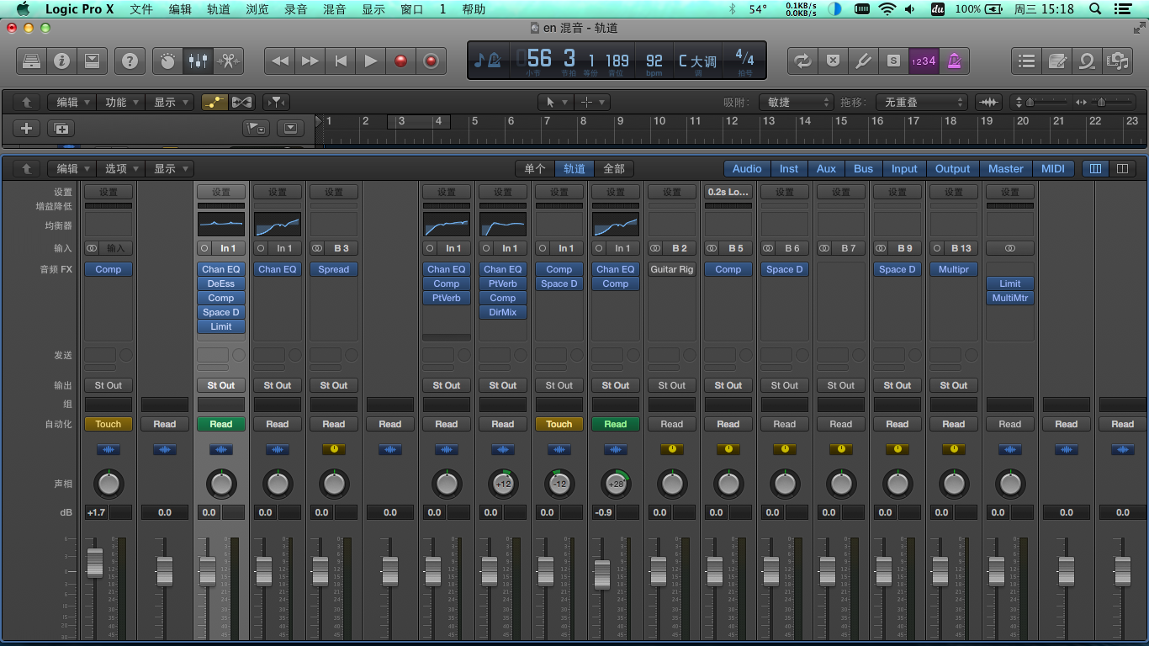Toggle the Metronome click button

pyautogui.click(x=954, y=61)
